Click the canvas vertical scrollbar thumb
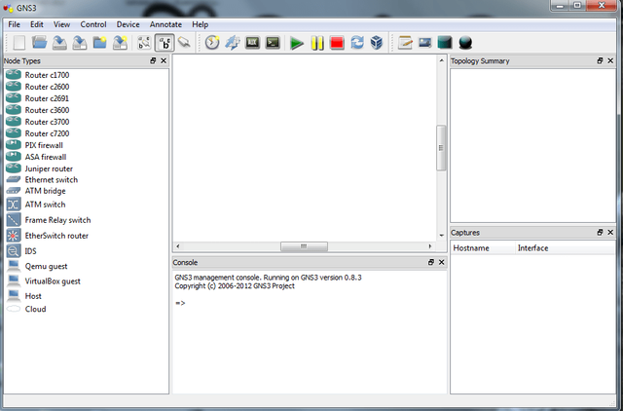The width and height of the screenshot is (623, 411). click(x=441, y=147)
